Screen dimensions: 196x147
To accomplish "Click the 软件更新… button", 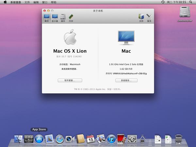I will click(70, 80).
